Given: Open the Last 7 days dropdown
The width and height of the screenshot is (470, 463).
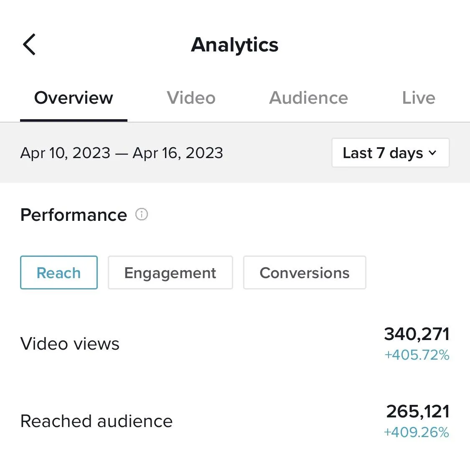Looking at the screenshot, I should click(x=390, y=153).
